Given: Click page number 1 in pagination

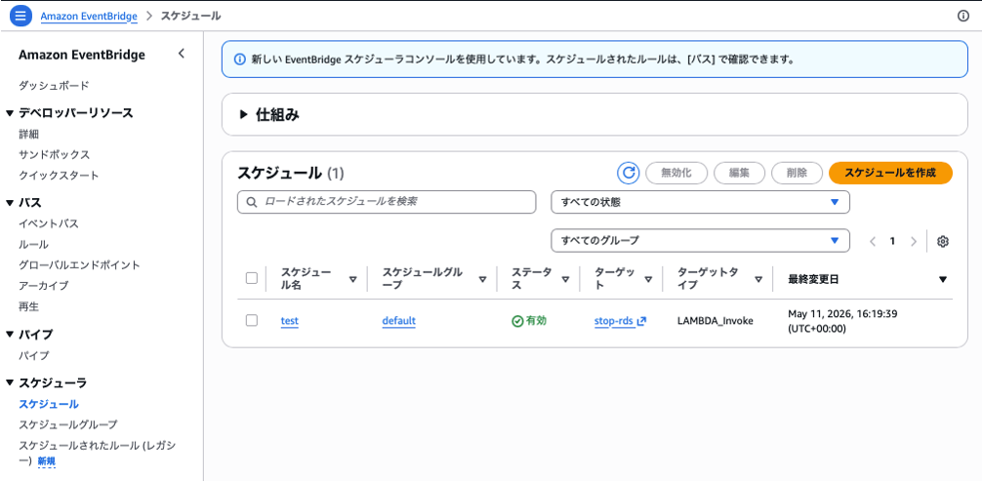Looking at the screenshot, I should (x=892, y=241).
